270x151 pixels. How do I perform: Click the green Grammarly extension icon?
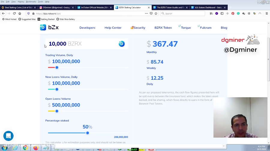(238, 13)
